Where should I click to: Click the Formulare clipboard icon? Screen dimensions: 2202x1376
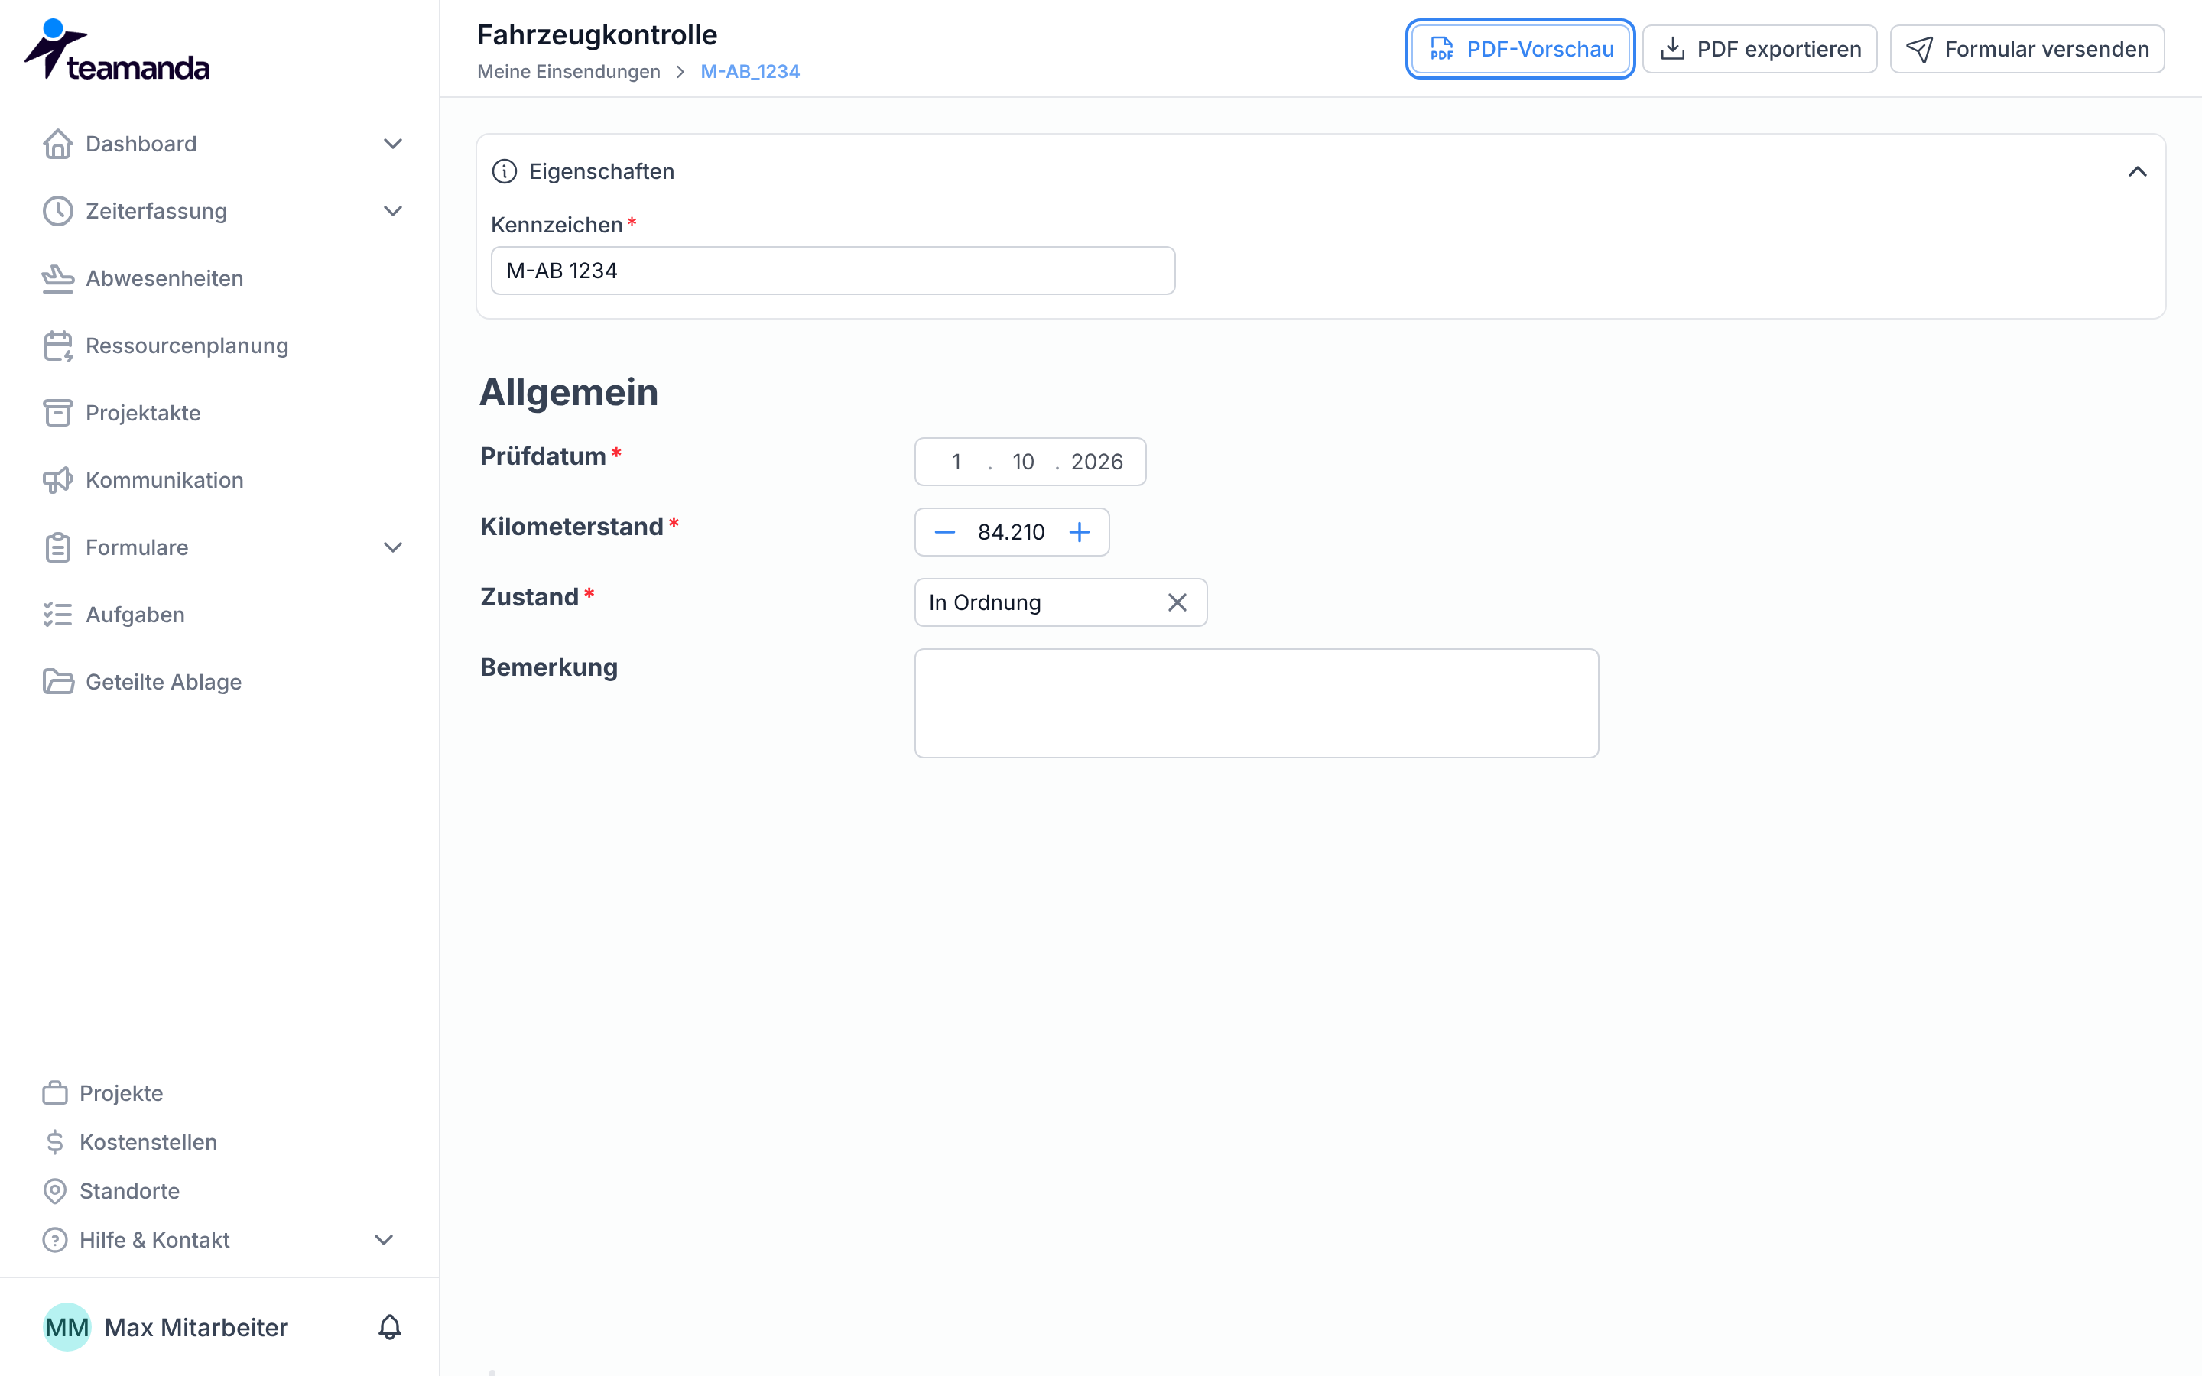[57, 548]
